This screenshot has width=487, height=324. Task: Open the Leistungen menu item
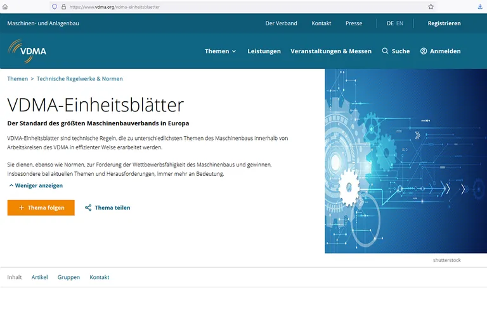tap(264, 51)
